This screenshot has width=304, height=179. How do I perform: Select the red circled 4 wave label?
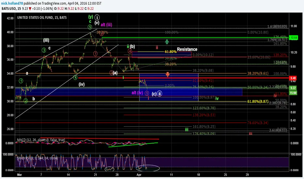coord(130,51)
